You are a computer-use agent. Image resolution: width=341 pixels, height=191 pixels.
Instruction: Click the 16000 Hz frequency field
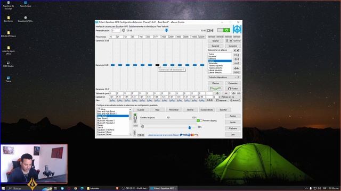[194, 37]
